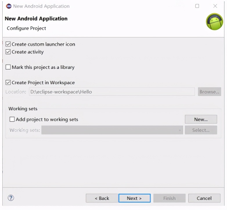The height and width of the screenshot is (210, 227).
Task: Open the Working sets dropdown
Action: (112, 130)
